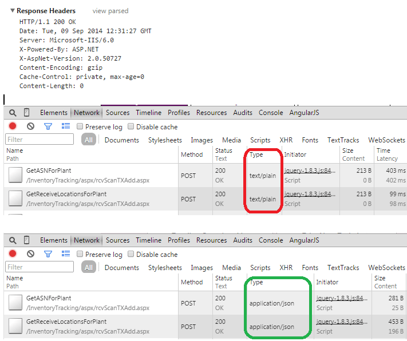Click GetASNForPlant file icon in upper panel

[15, 175]
